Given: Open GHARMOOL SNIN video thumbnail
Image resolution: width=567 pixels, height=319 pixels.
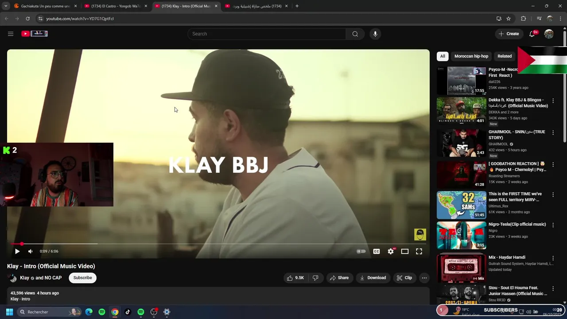Looking at the screenshot, I should (x=462, y=143).
